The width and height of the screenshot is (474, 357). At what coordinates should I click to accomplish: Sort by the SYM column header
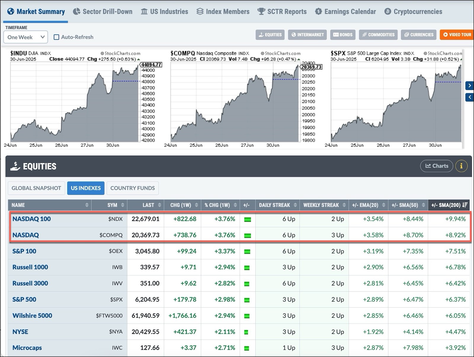109,205
